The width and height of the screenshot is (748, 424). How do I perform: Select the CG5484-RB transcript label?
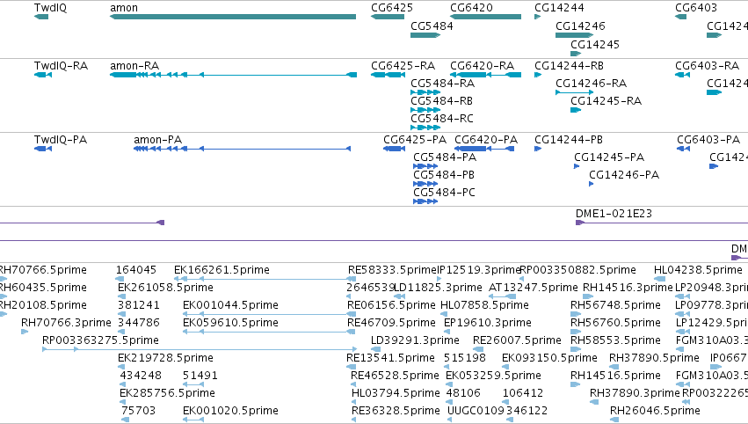coord(442,101)
